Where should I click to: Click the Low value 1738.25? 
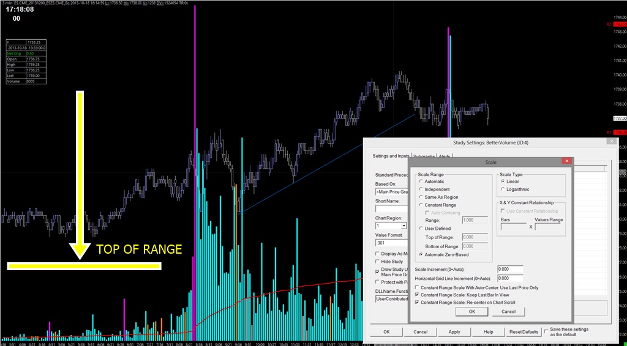tap(33, 70)
